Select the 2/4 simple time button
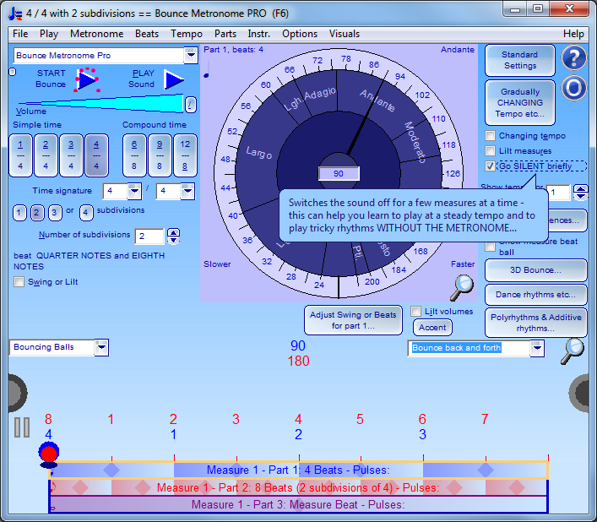The width and height of the screenshot is (597, 522). click(46, 155)
